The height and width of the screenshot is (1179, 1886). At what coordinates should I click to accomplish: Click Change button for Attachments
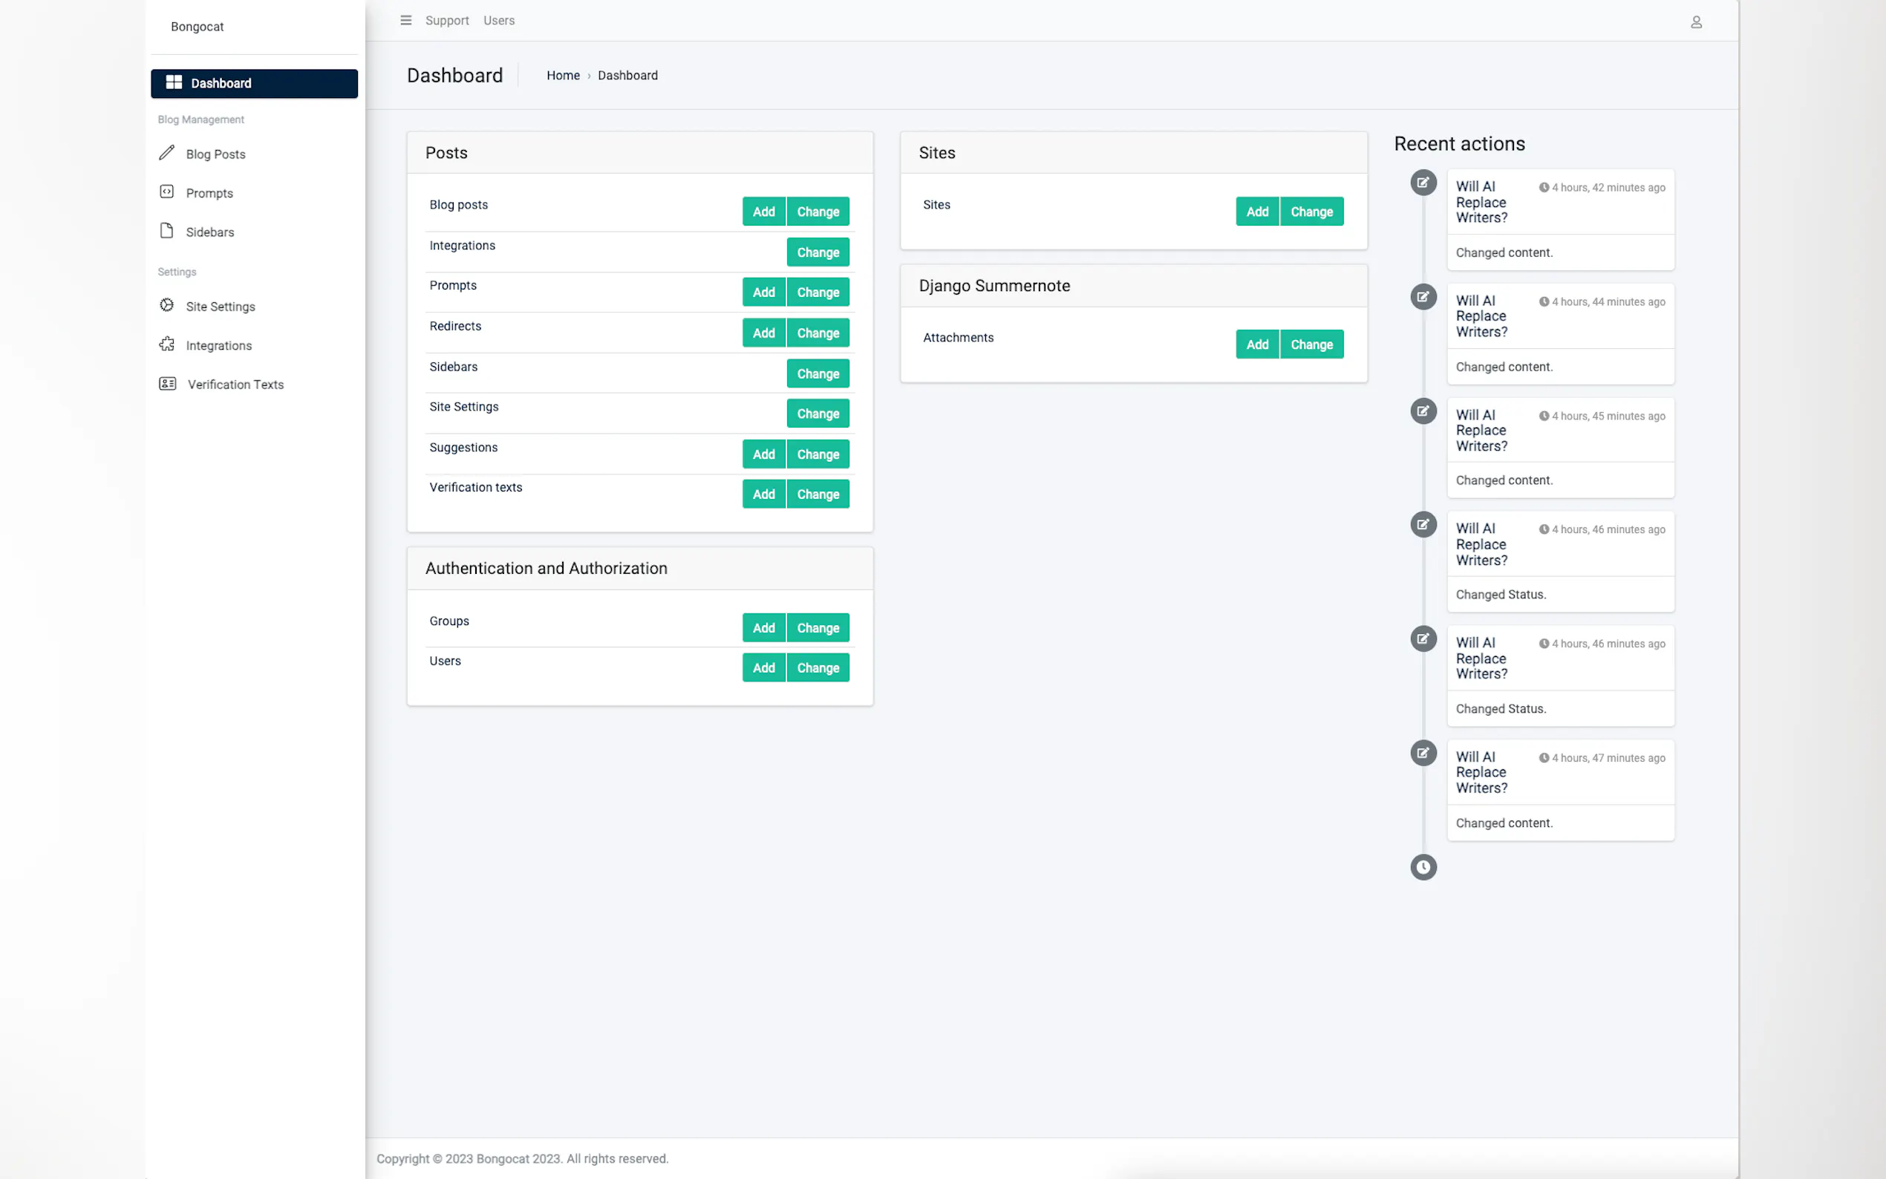(x=1311, y=344)
